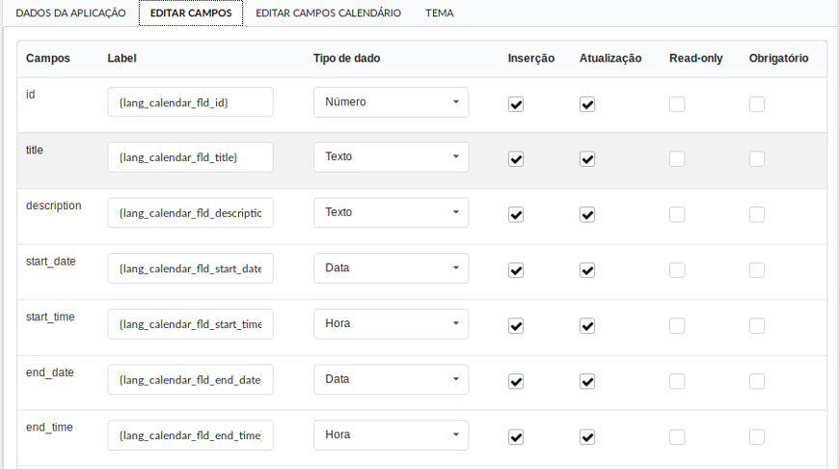Open the Tema tab
Image resolution: width=839 pixels, height=469 pixels.
440,13
